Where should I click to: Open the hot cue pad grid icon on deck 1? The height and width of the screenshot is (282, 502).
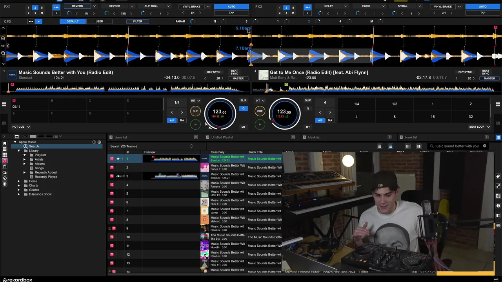4,104
